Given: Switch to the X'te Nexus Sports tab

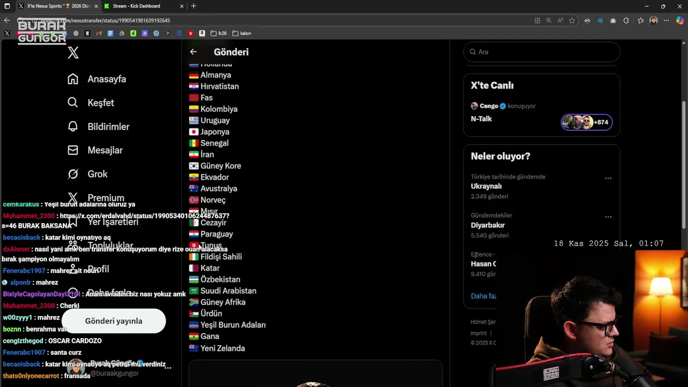Looking at the screenshot, I should (58, 6).
